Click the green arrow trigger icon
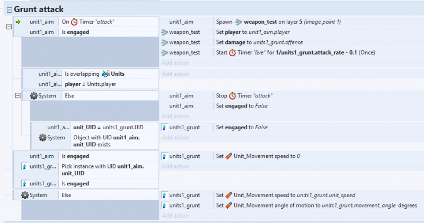The image size is (424, 223). pos(18,22)
